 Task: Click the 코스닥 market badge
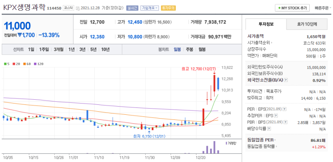[x=68, y=8]
